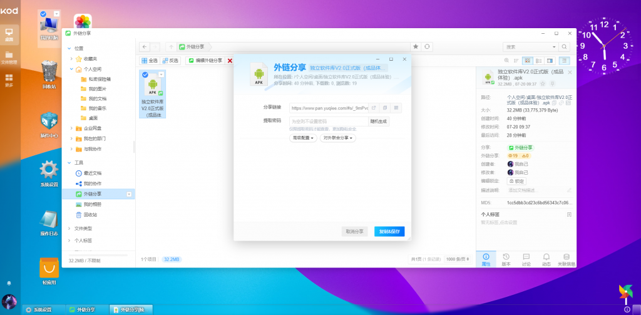Switch to the 关联信息 tab
The height and width of the screenshot is (315, 641).
click(x=566, y=259)
